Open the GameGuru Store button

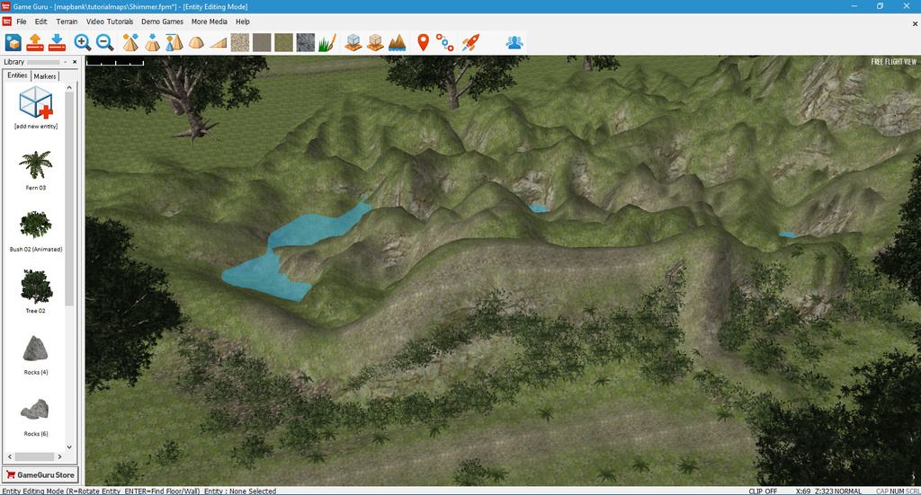click(40, 475)
